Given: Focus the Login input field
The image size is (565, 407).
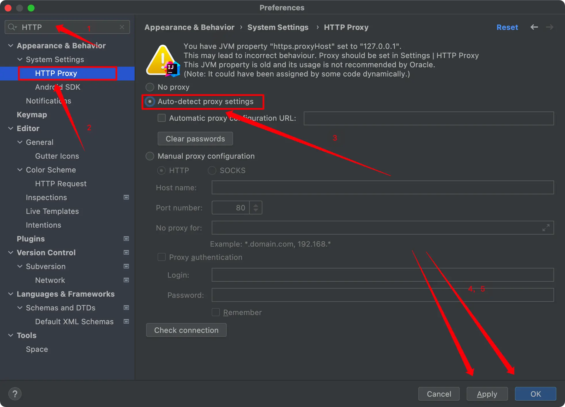Looking at the screenshot, I should point(383,275).
